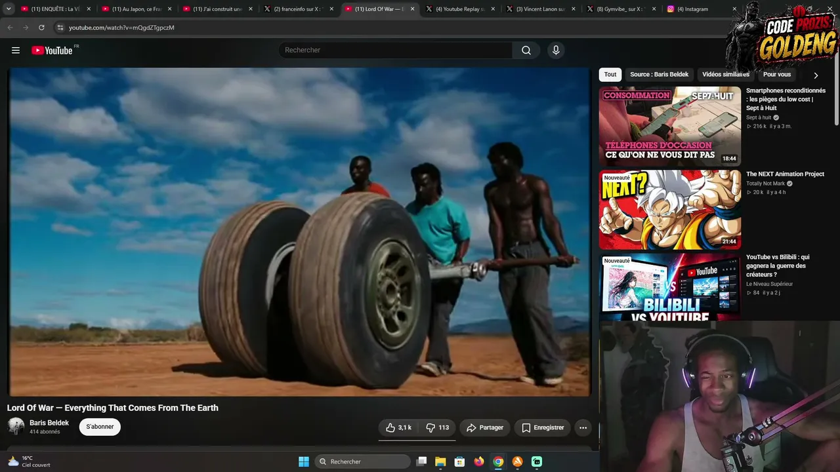Focus the YouTube Rechercher search field

(x=396, y=50)
